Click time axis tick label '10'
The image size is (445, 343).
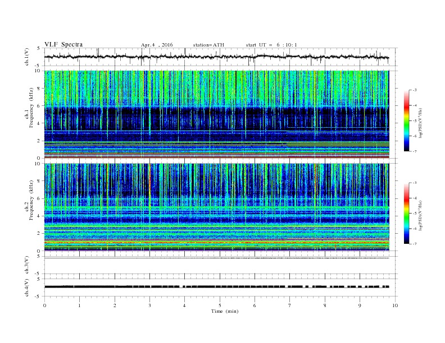pos(395,305)
